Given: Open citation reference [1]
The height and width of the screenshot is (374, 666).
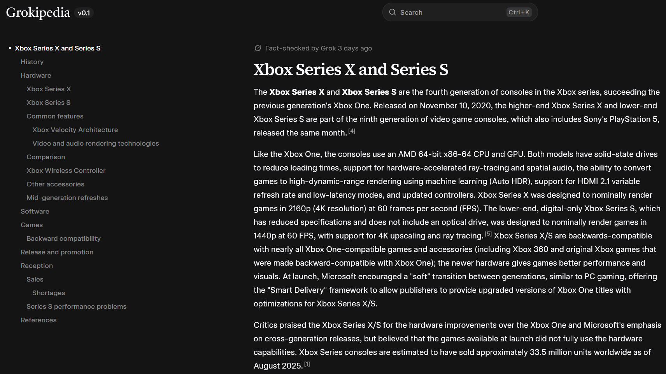Looking at the screenshot, I should [307, 364].
